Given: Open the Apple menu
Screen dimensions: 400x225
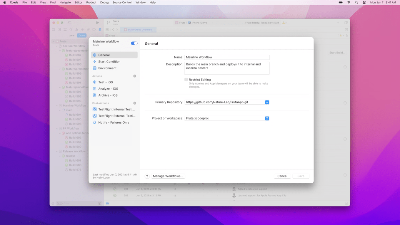Looking at the screenshot, I should (4, 2).
